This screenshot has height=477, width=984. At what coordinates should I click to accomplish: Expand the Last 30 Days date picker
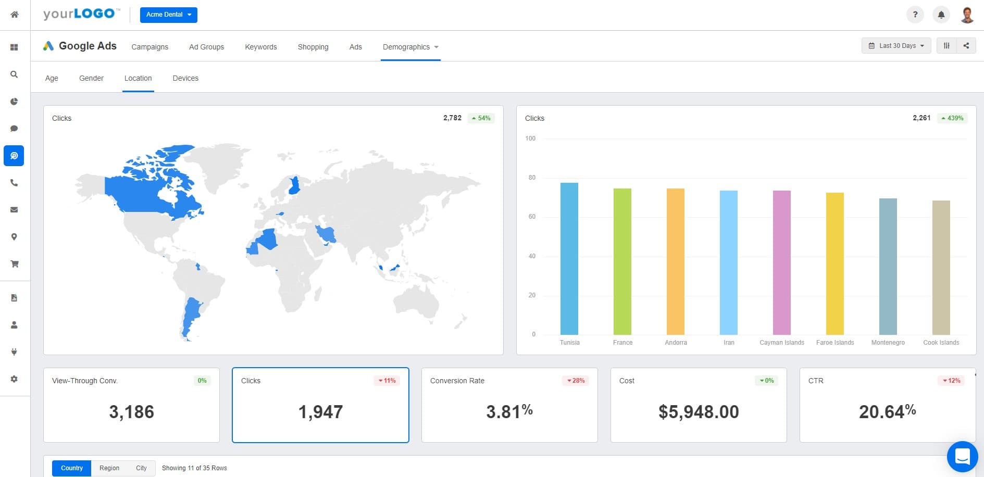[x=896, y=46]
